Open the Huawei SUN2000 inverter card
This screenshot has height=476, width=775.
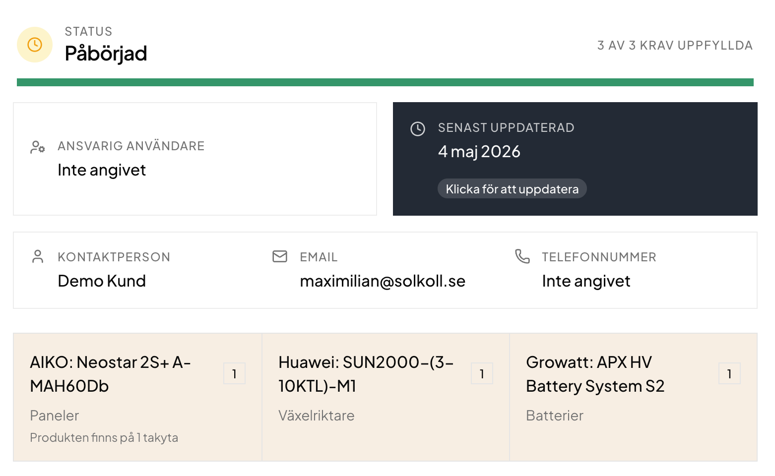pos(386,397)
